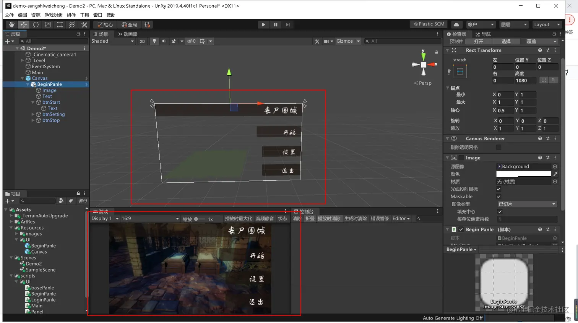Click 打开 Open prefab button in Inspector

click(x=478, y=42)
